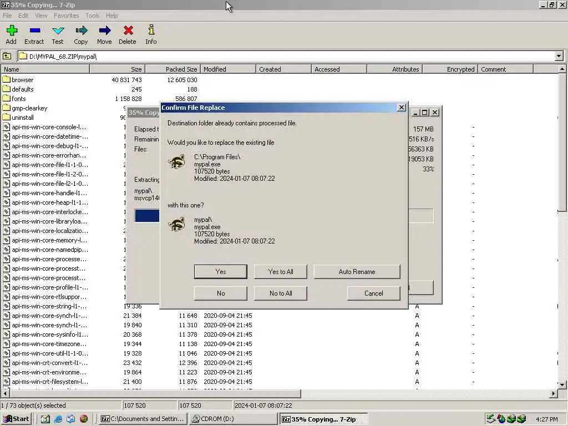Viewport: 568px width, 426px height.
Task: Click the 7-Zip title bar icon
Action: [x=6, y=5]
